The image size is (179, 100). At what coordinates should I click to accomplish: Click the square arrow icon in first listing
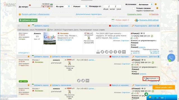(124, 52)
